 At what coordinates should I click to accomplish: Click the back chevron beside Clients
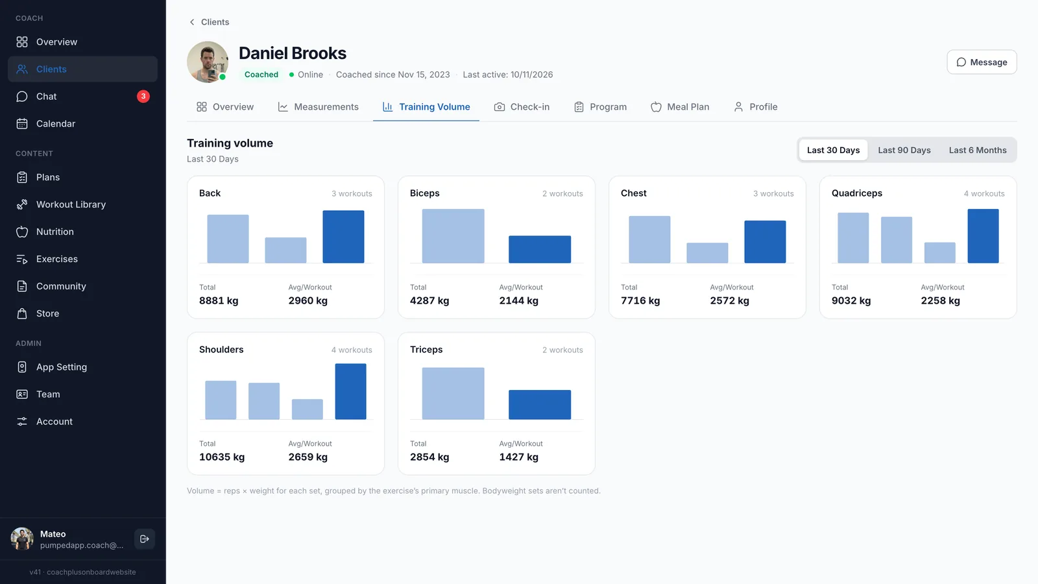pyautogui.click(x=192, y=22)
